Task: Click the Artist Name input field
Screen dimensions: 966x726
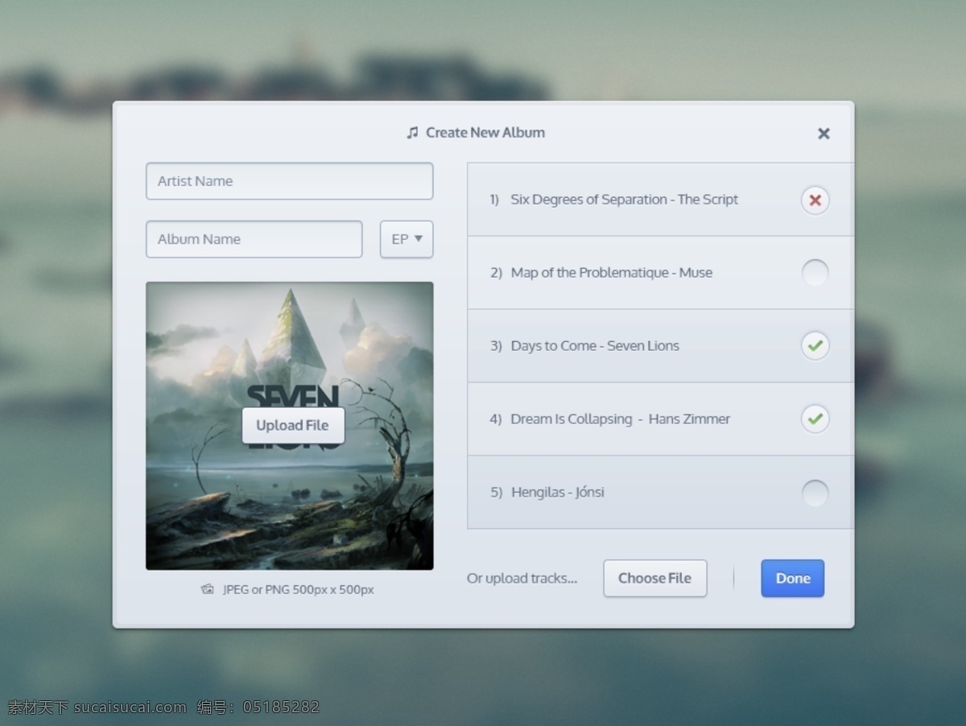Action: click(x=290, y=181)
